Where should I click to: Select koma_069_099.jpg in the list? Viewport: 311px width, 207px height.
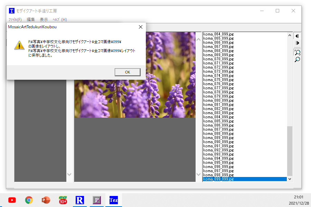coord(245,55)
